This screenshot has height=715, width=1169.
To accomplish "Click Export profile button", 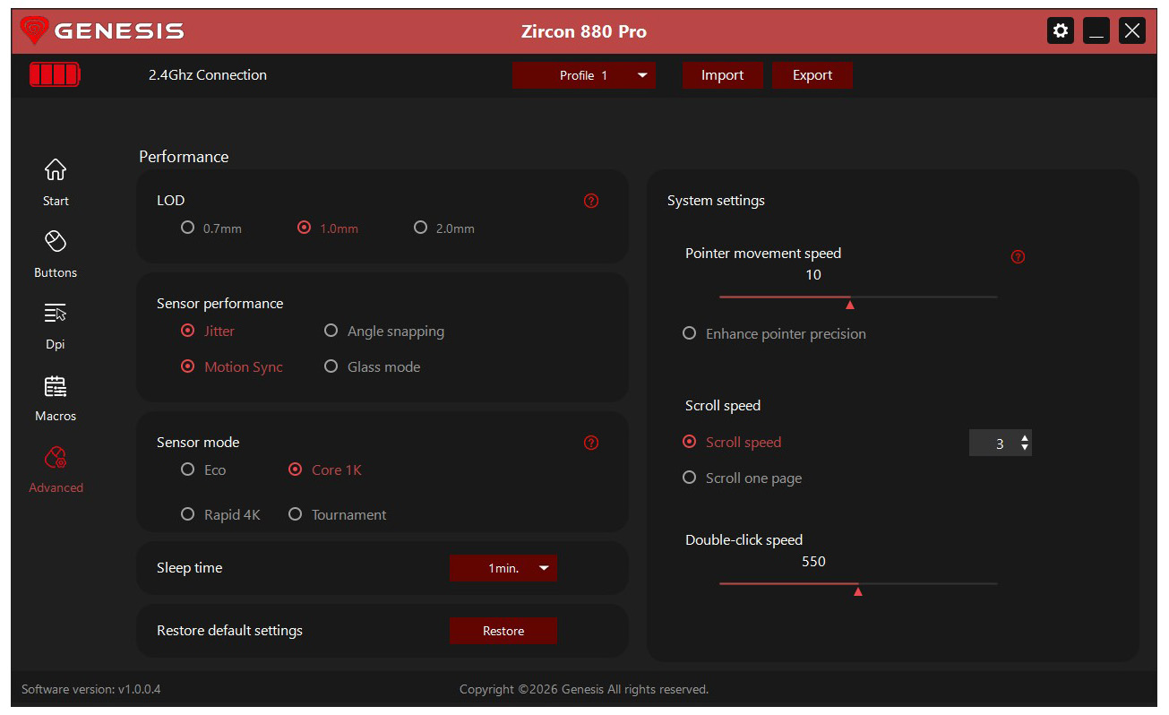I will tap(812, 75).
